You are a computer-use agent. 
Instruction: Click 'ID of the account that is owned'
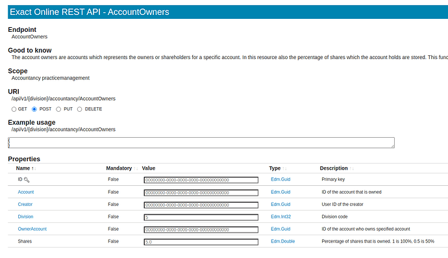351,192
